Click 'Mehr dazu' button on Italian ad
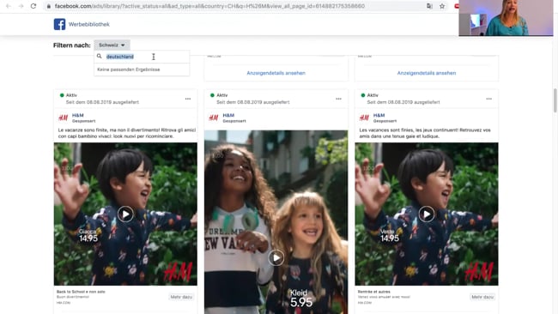Screen dimensions: 558x314 [181, 297]
